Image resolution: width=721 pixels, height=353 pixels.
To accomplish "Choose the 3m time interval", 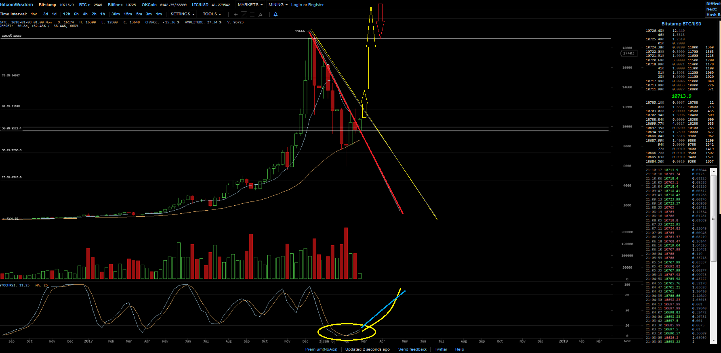I will click(x=149, y=14).
